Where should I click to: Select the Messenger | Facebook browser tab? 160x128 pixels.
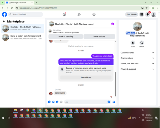tap(19, 3)
